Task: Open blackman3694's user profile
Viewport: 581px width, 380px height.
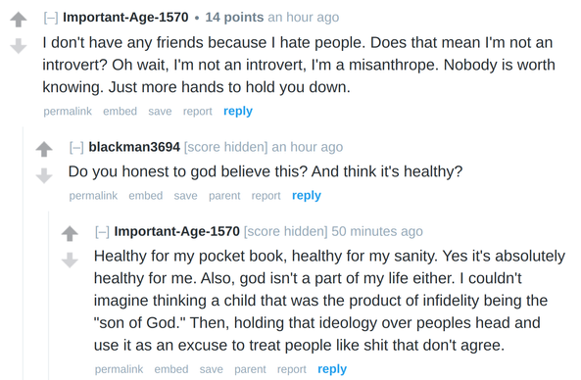Action: pyautogui.click(x=134, y=147)
